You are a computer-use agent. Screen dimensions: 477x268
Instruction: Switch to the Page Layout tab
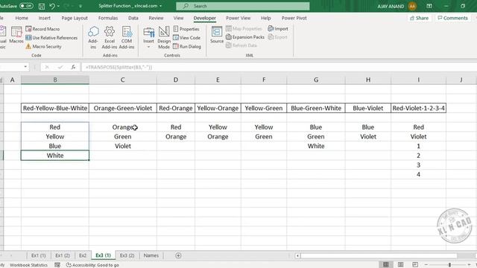[x=75, y=18]
